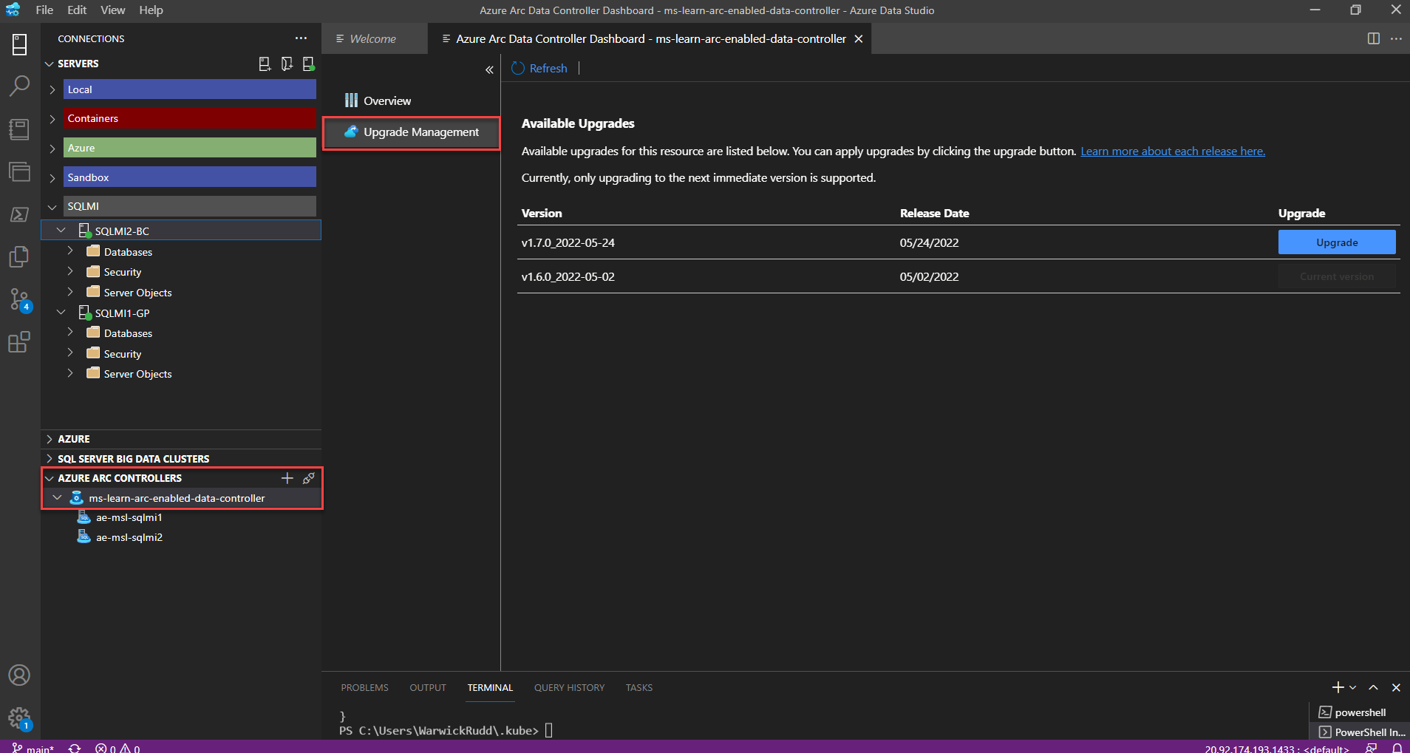1410x753 pixels.
Task: Open the new terminal profile dropdown arrow
Action: (1352, 687)
